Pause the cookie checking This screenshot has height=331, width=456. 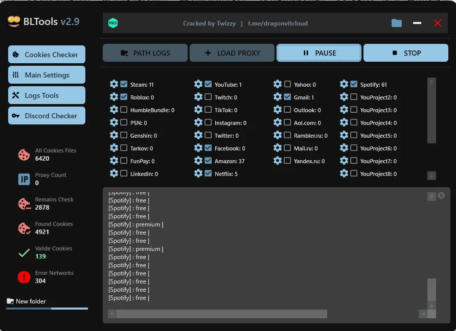319,53
